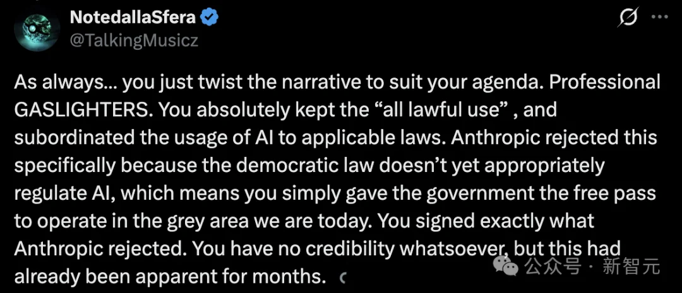Screen dimensions: 682x293
Task: Click the "公众号" watermark label
Action: tap(554, 267)
